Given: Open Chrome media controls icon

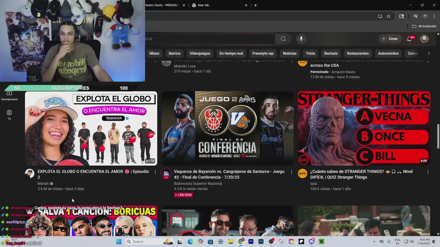Looking at the screenshot, I should (416, 16).
